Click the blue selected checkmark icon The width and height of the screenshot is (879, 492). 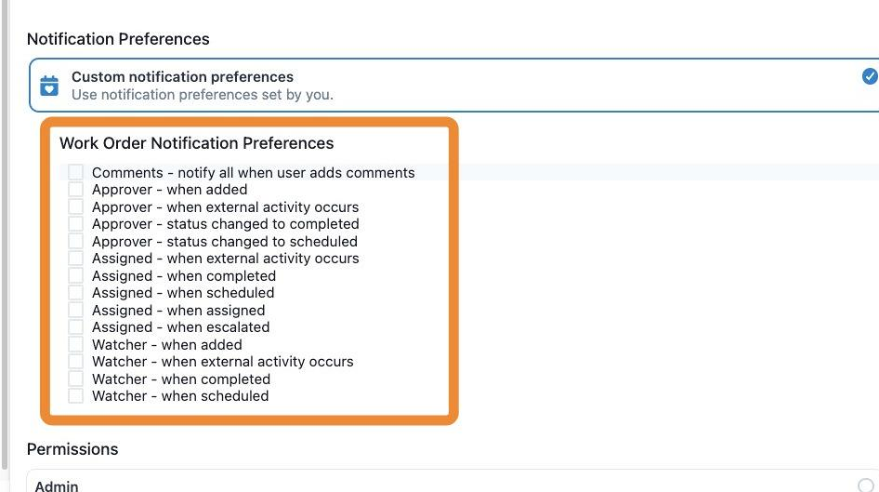[870, 76]
